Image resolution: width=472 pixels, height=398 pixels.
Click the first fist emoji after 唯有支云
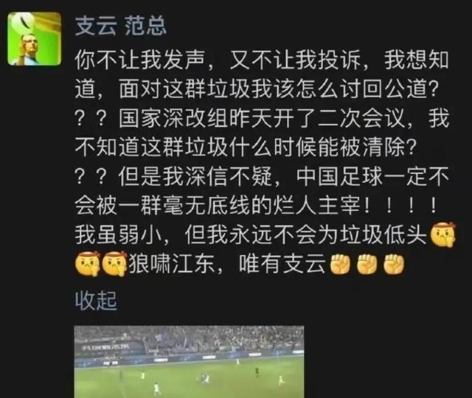341,264
